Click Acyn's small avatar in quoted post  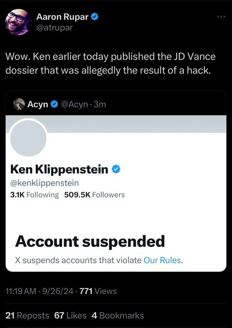click(19, 104)
